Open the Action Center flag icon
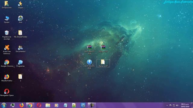 [170, 105]
